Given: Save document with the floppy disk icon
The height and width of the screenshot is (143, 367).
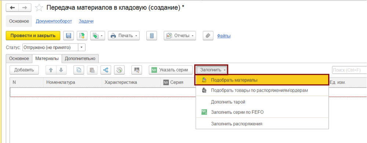Looking at the screenshot, I should 69,36.
